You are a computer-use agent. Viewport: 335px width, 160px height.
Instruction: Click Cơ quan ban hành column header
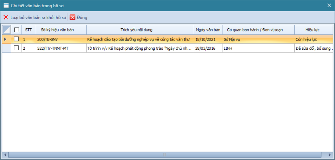point(258,29)
